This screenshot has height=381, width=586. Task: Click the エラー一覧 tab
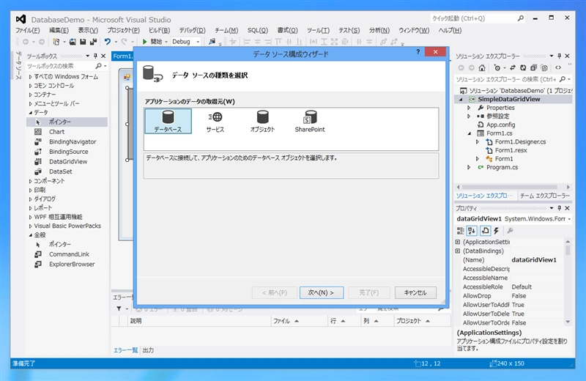(125, 350)
